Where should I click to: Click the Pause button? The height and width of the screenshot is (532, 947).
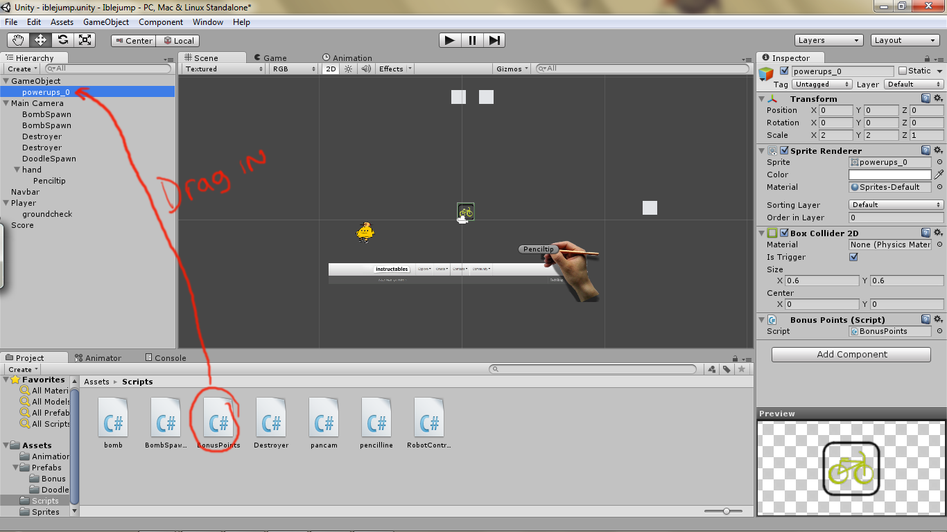click(472, 40)
